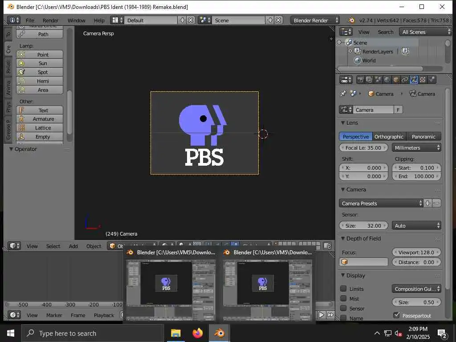This screenshot has height=342, width=456.
Task: Add an Armature object
Action: (x=40, y=119)
